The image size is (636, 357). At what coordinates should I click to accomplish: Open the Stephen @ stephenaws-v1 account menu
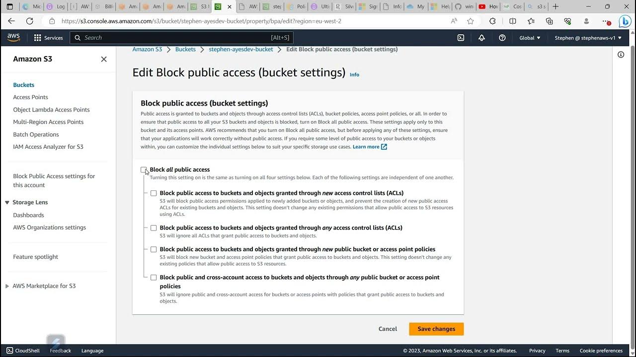pyautogui.click(x=588, y=38)
